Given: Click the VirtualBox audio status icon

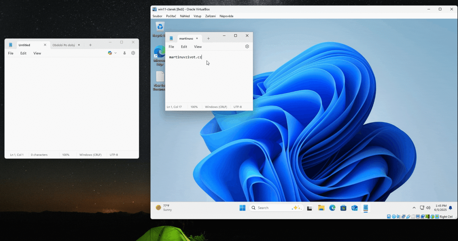Looking at the screenshot, I should point(398,217).
